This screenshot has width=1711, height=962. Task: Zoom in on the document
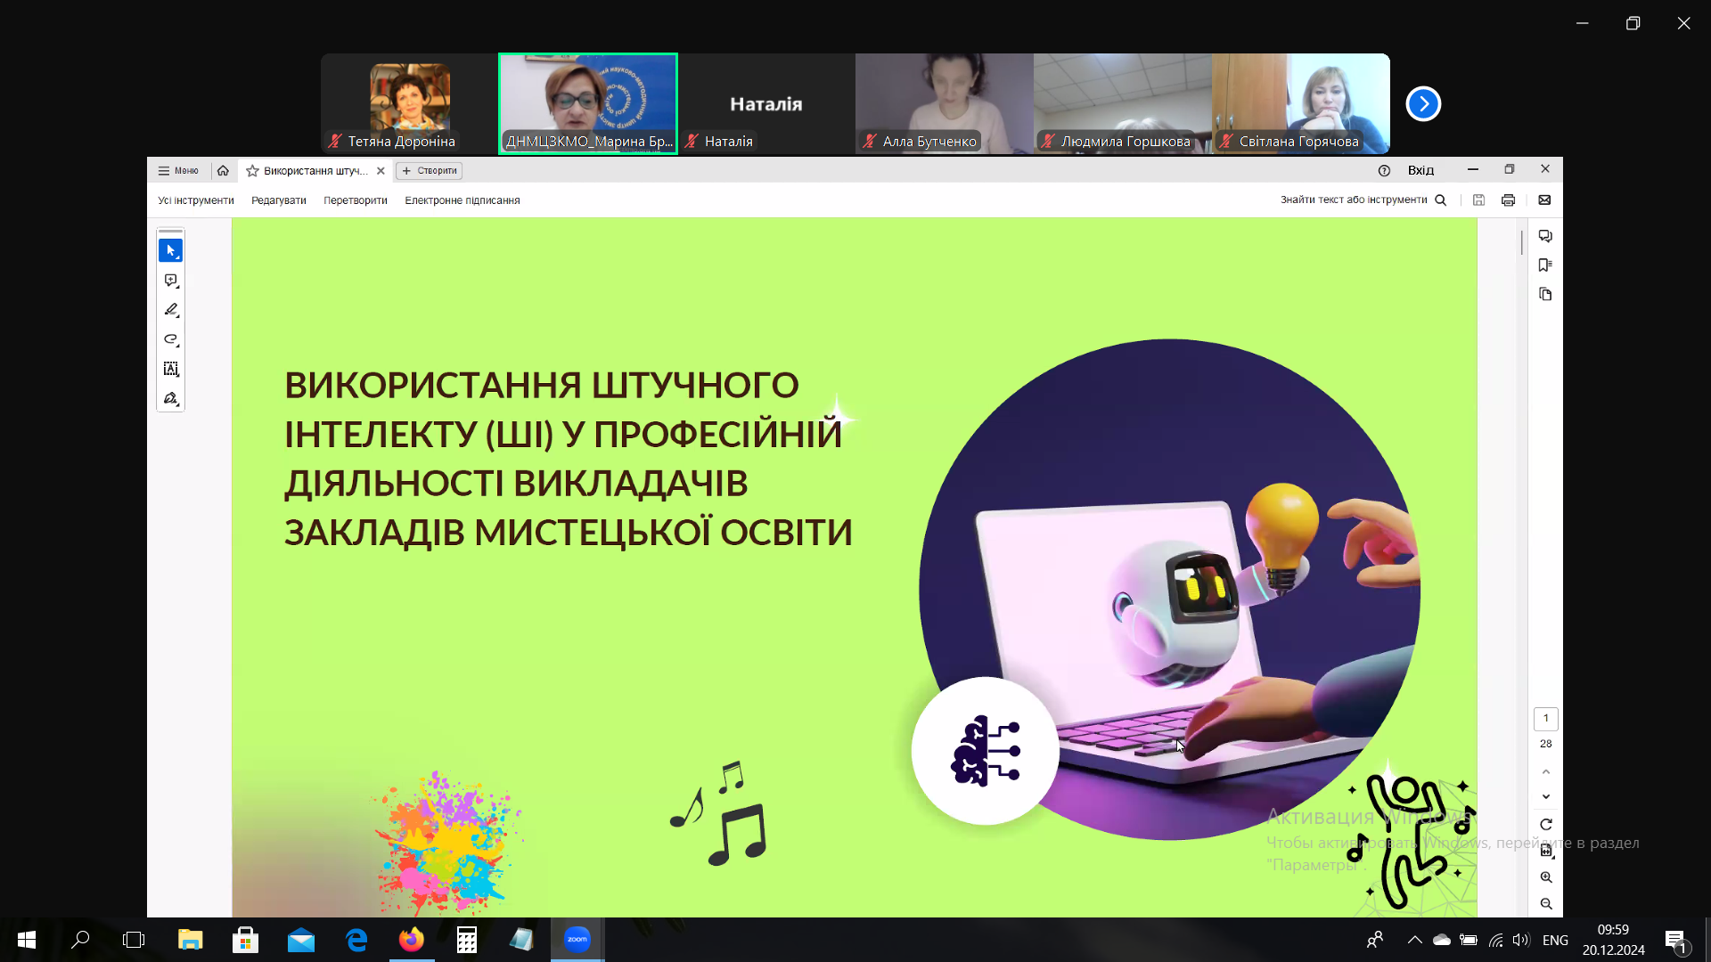point(1546,877)
